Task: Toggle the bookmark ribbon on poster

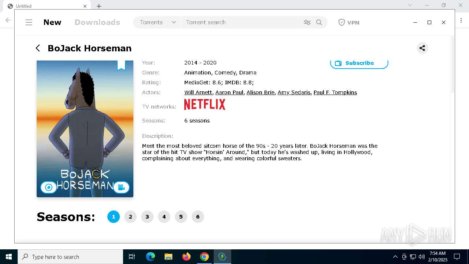Action: [x=121, y=65]
